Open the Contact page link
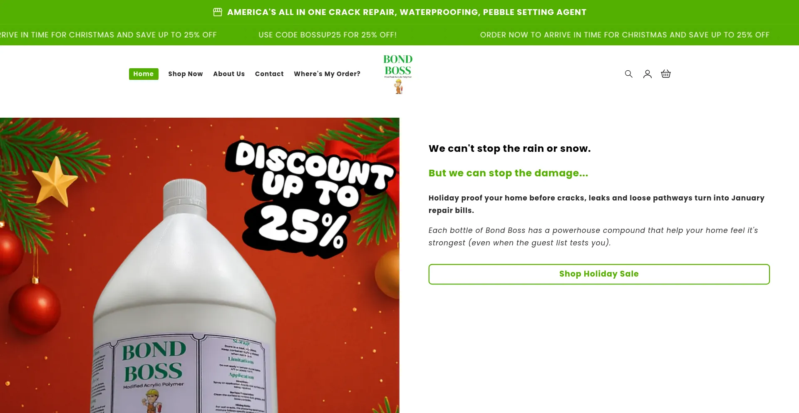Image resolution: width=799 pixels, height=413 pixels. (269, 74)
